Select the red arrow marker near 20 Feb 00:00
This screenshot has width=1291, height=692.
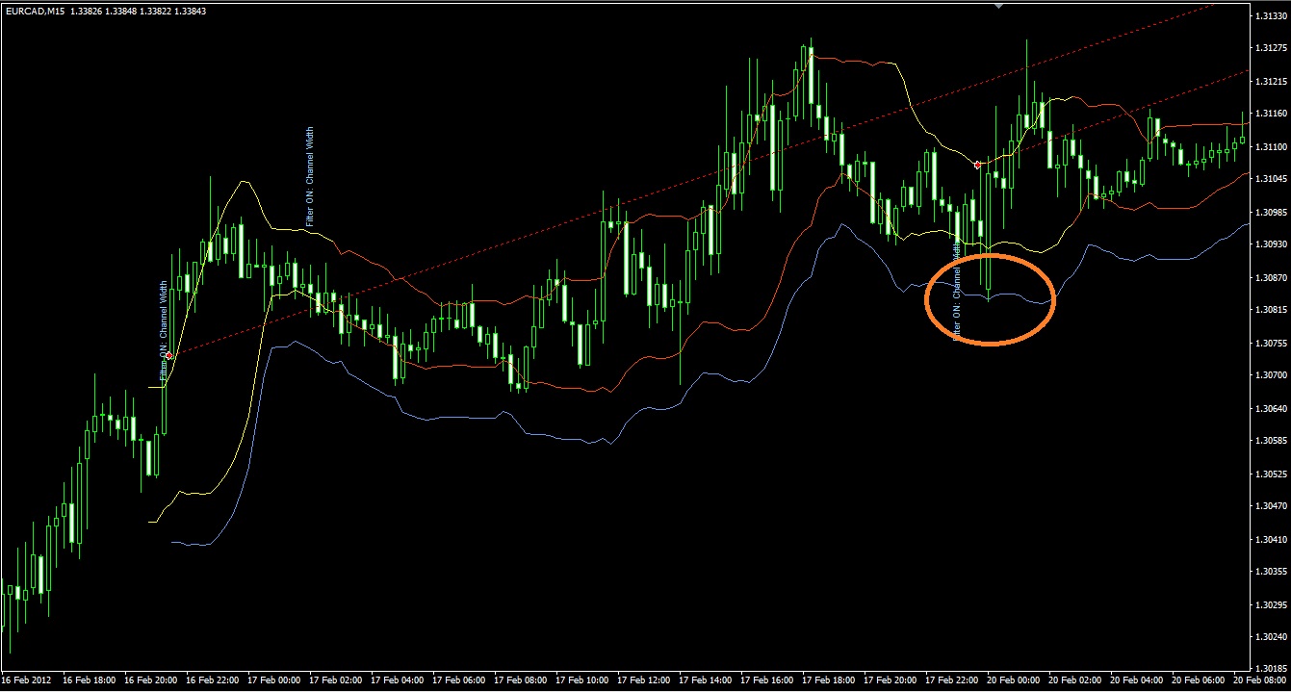coord(978,165)
